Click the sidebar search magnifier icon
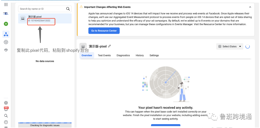The image size is (260, 128). click(6, 116)
